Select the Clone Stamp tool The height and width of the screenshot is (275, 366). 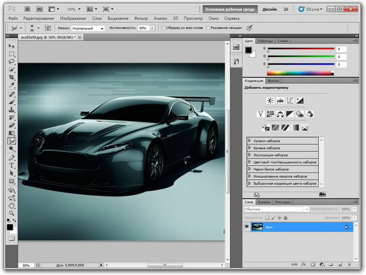tap(12, 110)
